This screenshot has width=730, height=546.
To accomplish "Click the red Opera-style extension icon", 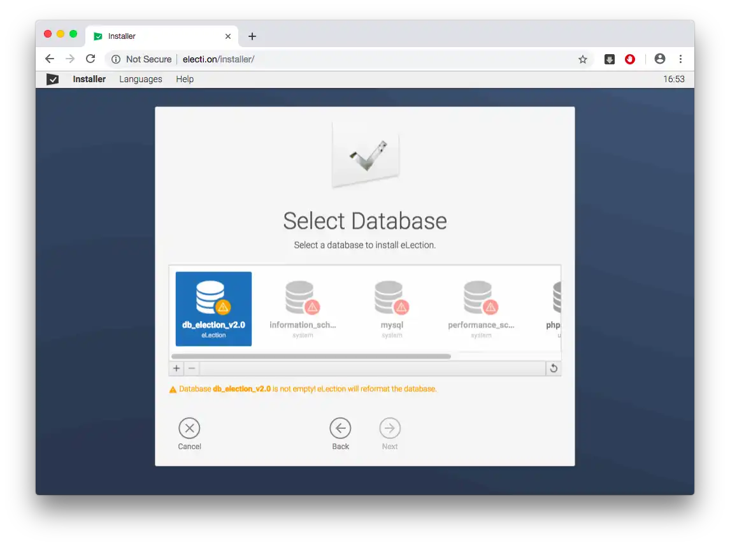I will click(630, 59).
